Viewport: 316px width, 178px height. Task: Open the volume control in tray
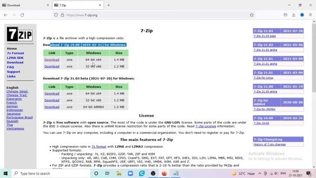[x=276, y=174]
